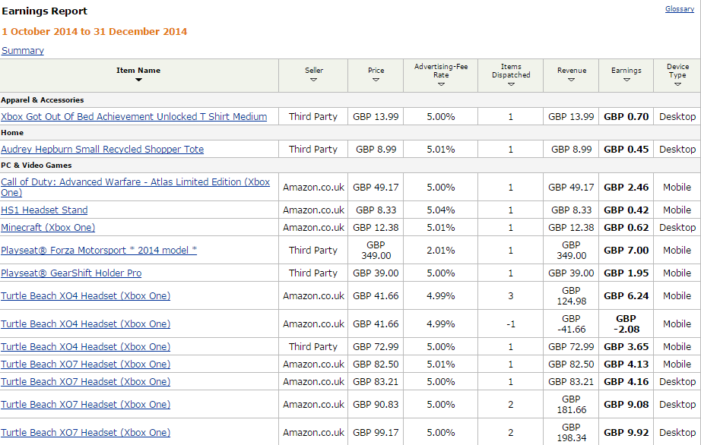The width and height of the screenshot is (701, 445).
Task: Select Mobile device type in HS1 Headset row
Action: coord(677,210)
